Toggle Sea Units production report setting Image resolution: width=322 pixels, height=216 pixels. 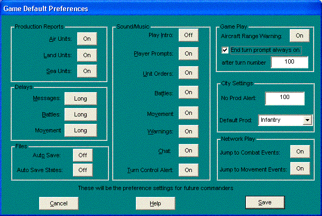87,70
